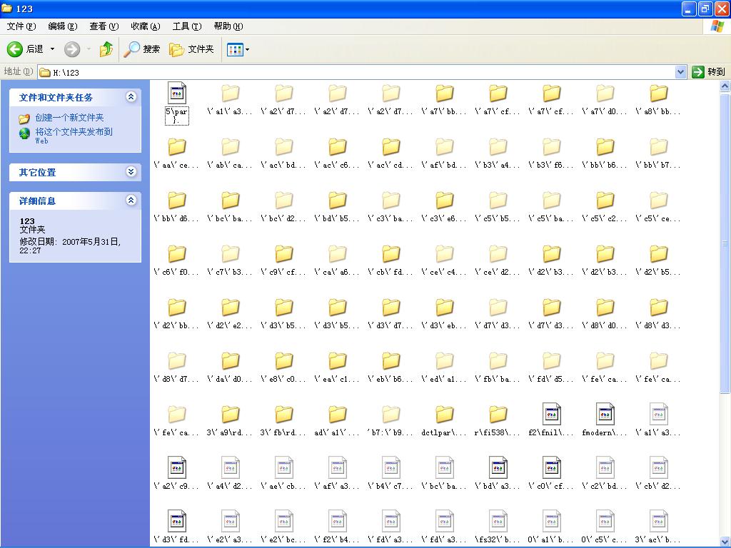Select the dctlpar folder icon
Image resolution: width=731 pixels, height=548 pixels.
tap(444, 415)
